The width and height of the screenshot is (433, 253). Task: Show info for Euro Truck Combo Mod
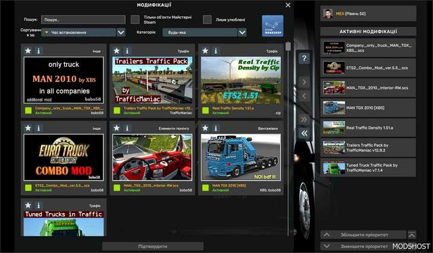39,128
